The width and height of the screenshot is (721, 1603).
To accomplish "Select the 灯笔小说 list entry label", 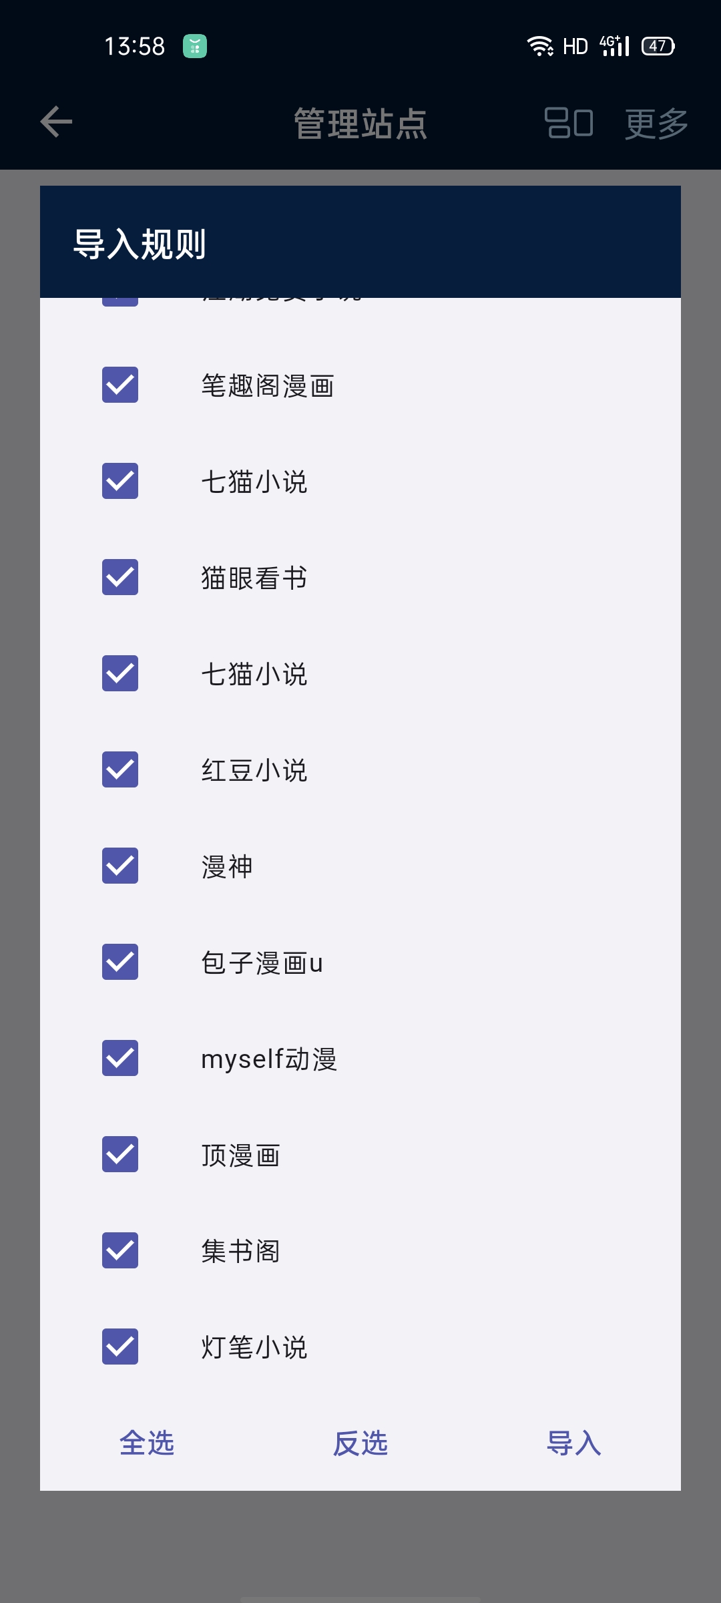I will click(254, 1347).
